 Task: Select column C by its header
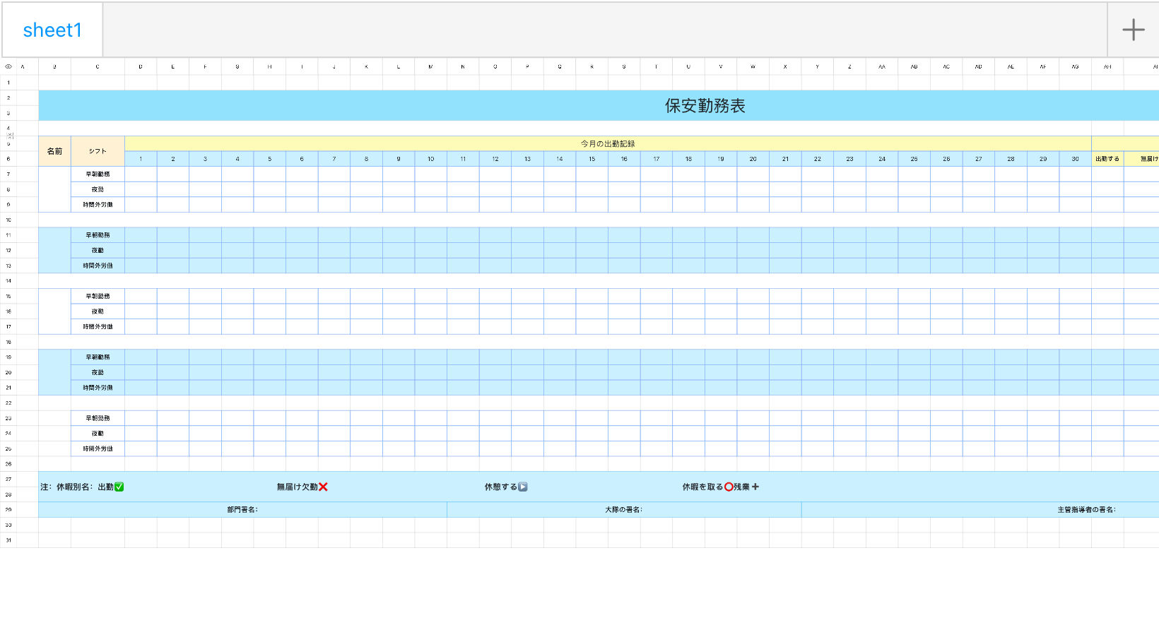click(x=98, y=66)
